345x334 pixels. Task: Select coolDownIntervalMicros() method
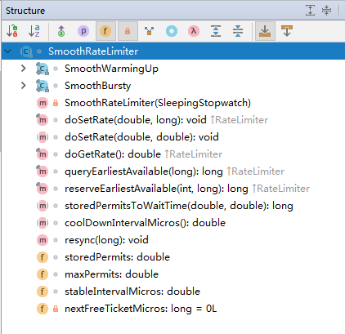(x=145, y=223)
